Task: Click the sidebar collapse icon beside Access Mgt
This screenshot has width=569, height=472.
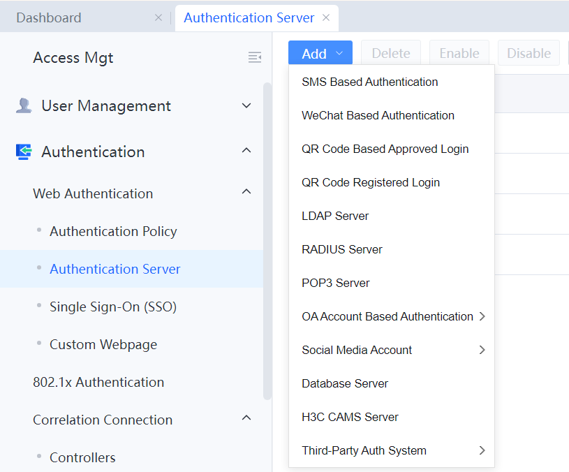Action: 255,57
